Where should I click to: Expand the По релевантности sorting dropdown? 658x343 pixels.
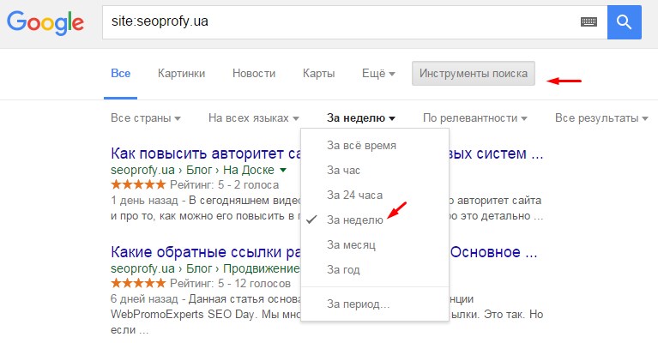474,117
